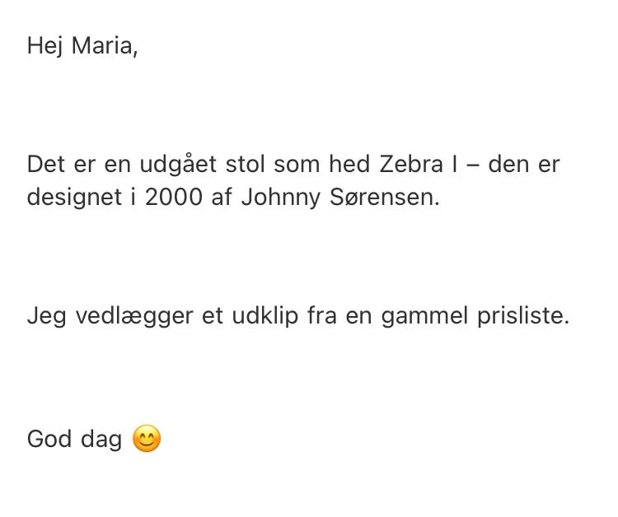This screenshot has height=517, width=618.
Task: Click the word 'Zebra' in the message
Action: tap(411, 164)
